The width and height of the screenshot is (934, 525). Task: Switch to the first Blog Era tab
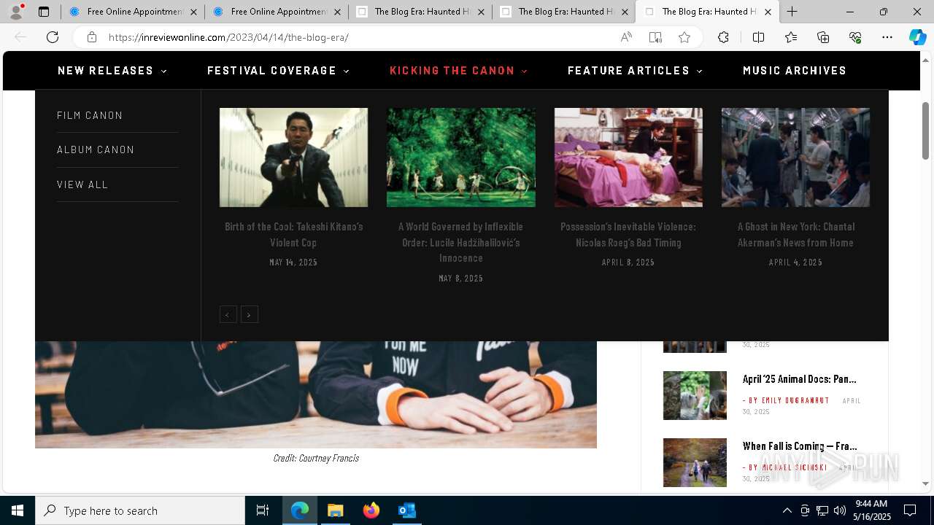click(420, 12)
